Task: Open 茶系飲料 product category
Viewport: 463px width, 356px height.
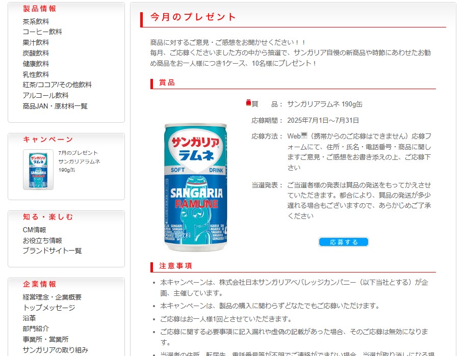Action: (x=36, y=21)
